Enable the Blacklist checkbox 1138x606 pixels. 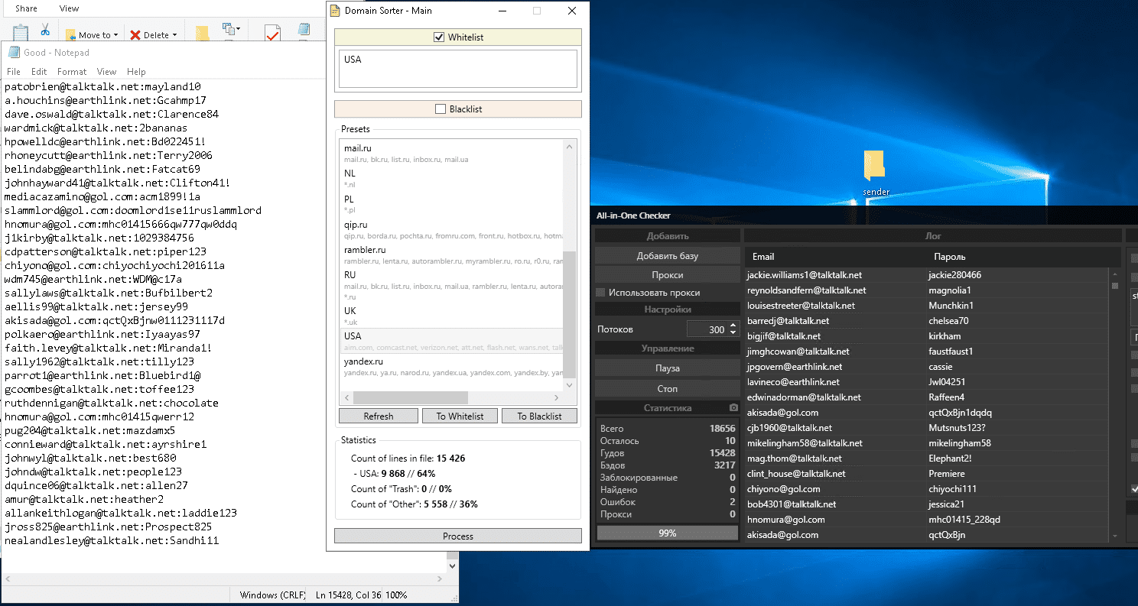[441, 109]
